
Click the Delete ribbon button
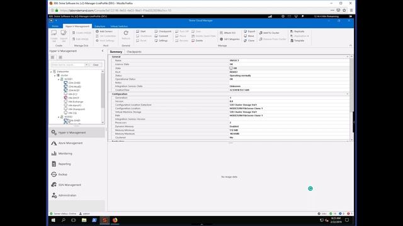(x=197, y=40)
